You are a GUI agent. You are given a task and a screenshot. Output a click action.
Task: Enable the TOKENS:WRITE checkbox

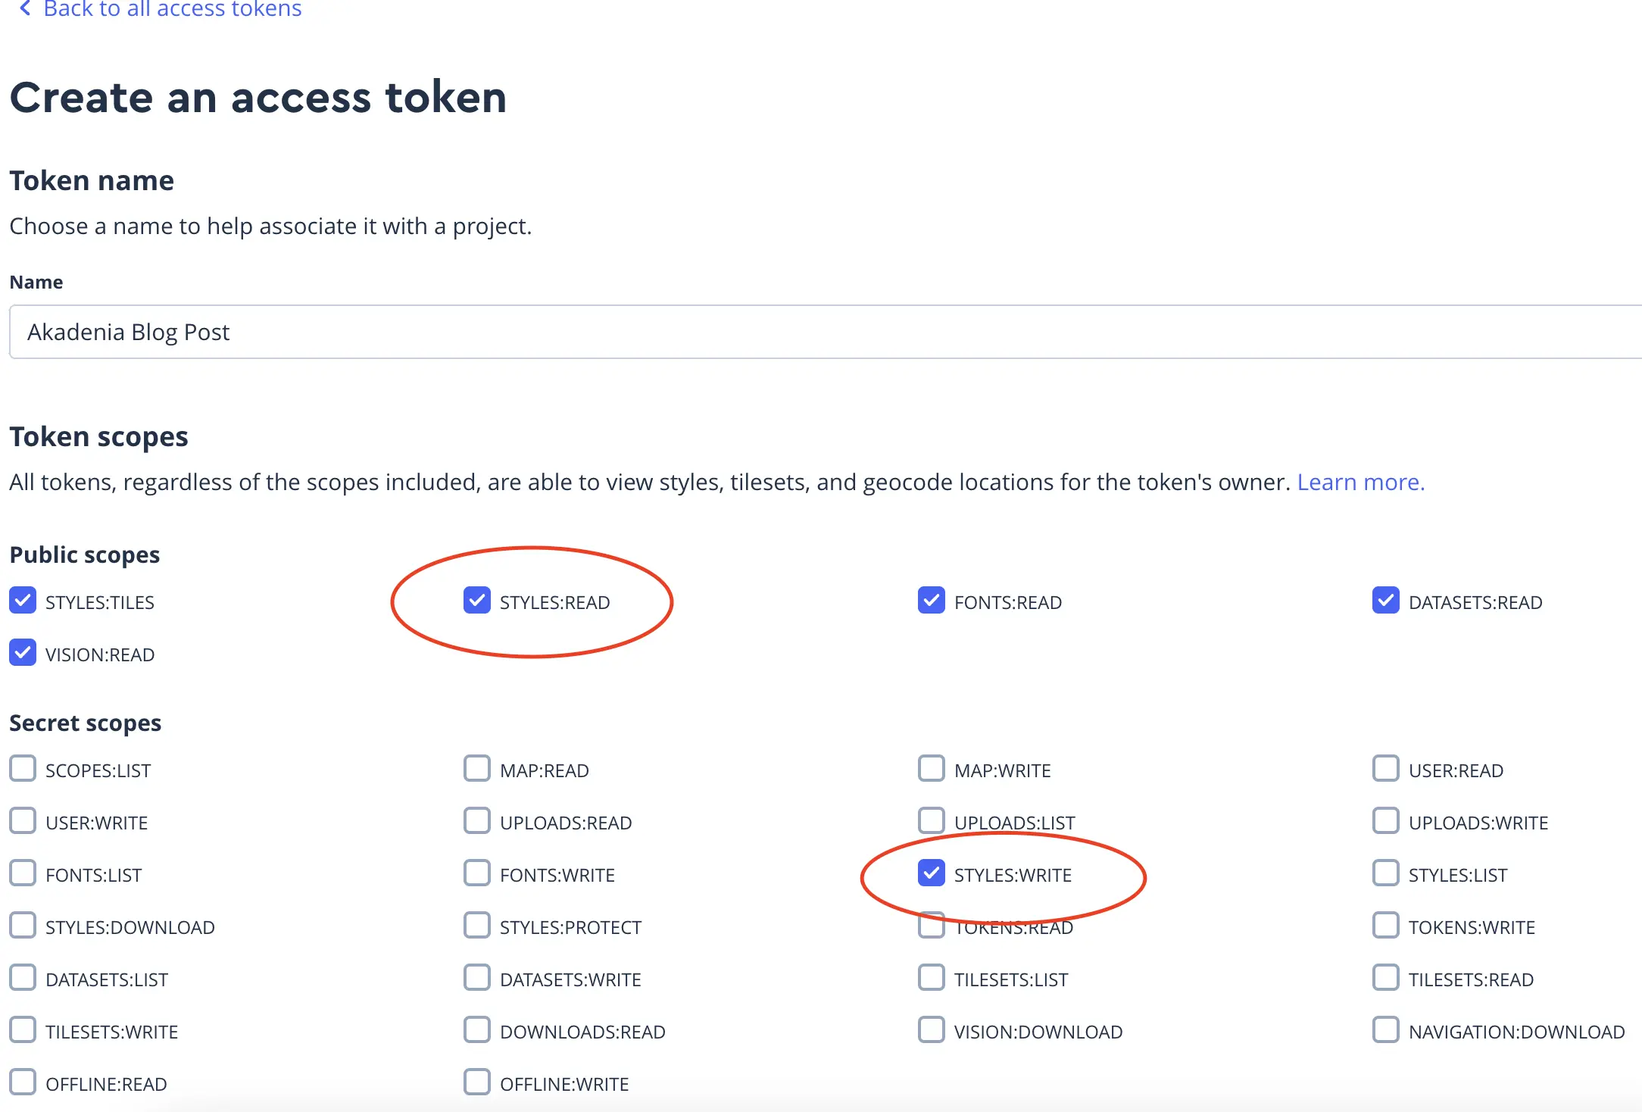point(1386,925)
